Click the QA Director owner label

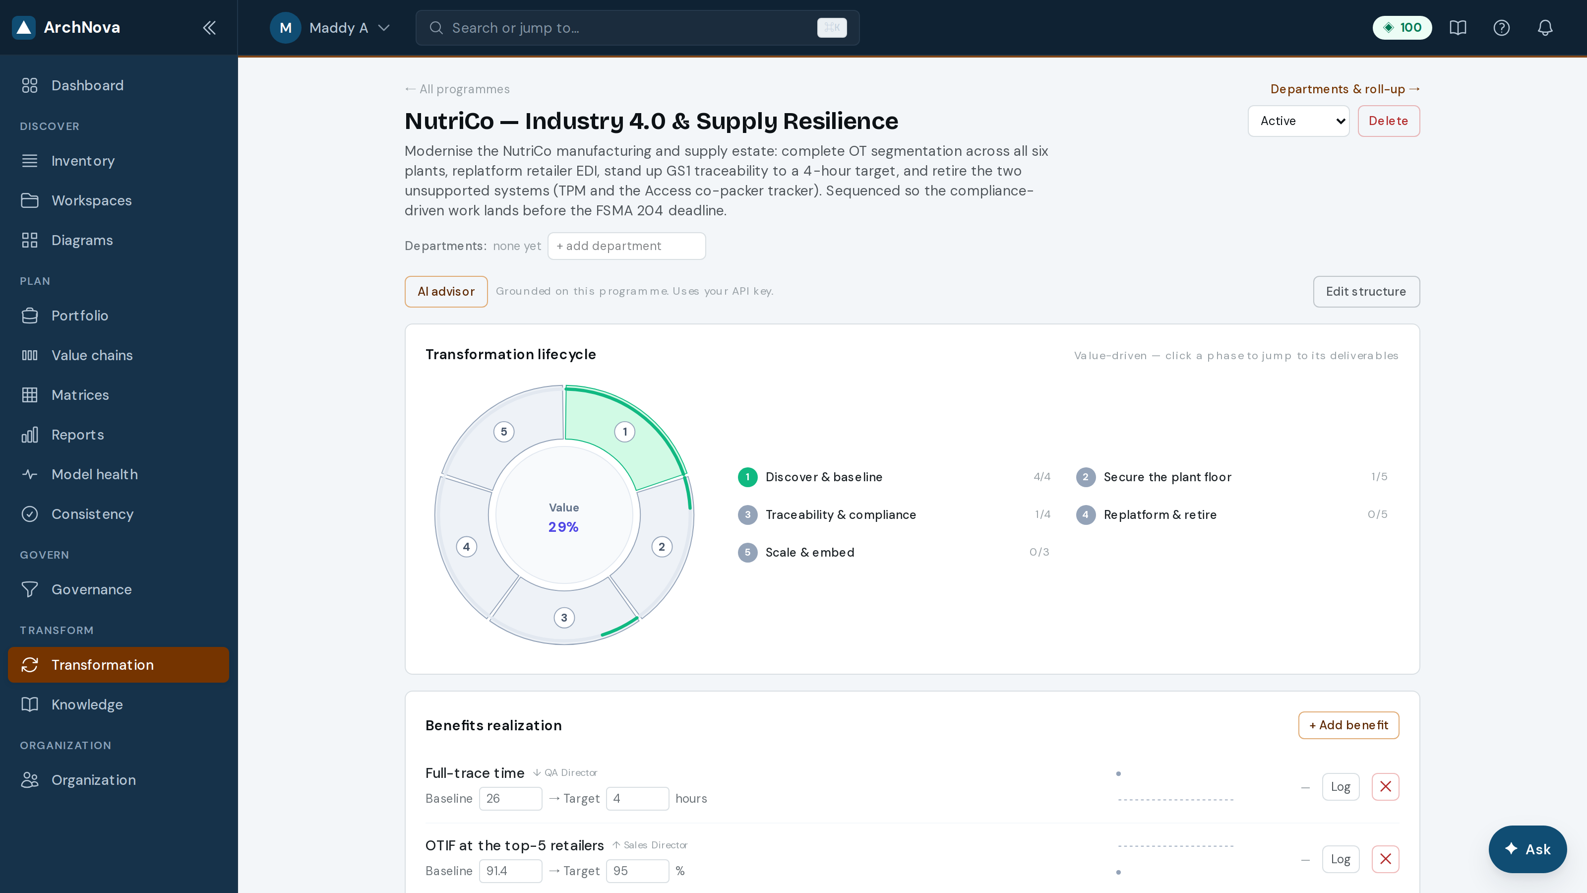click(570, 773)
